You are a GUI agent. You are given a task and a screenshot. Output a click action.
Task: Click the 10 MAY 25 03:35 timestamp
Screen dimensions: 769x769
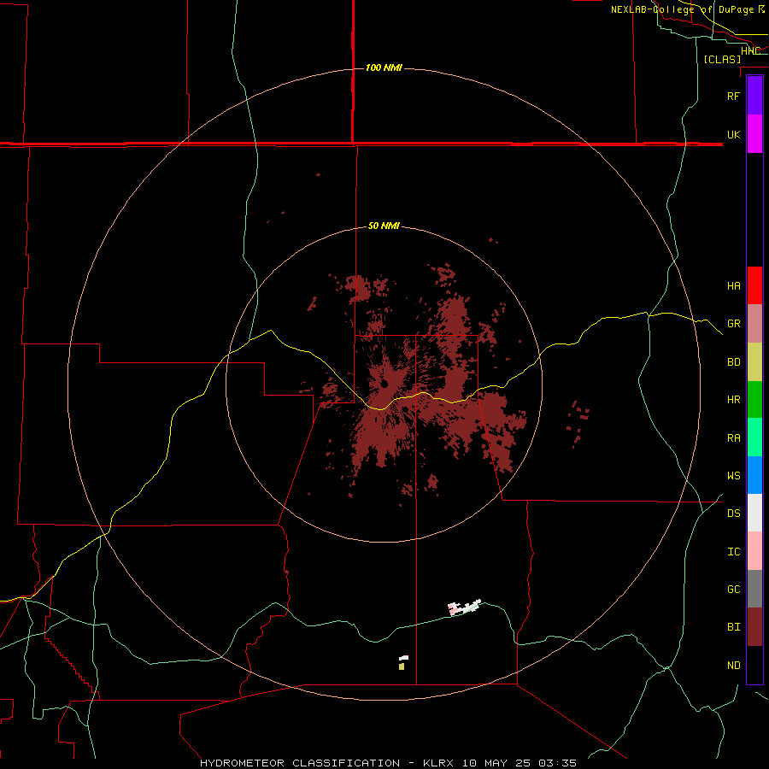(x=519, y=763)
